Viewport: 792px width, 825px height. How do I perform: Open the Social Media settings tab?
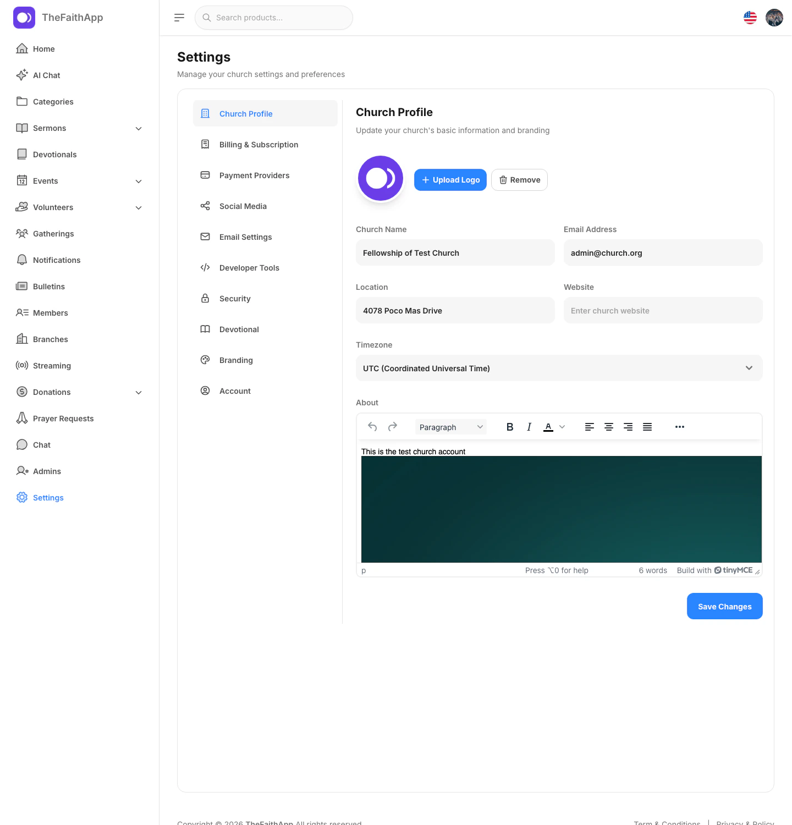[x=265, y=206]
